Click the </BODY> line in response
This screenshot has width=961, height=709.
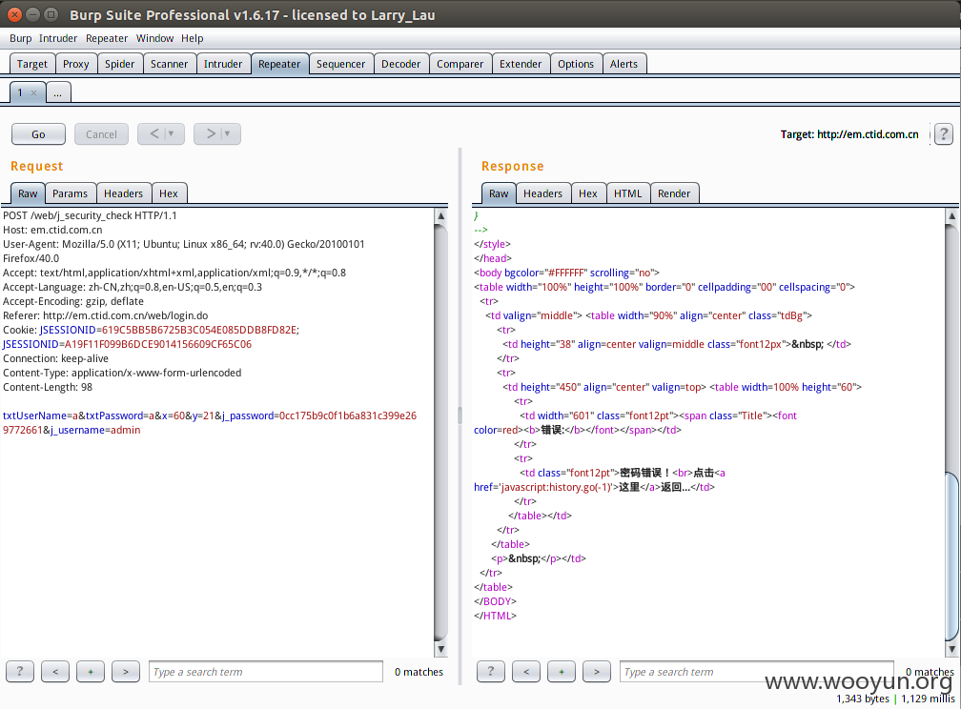[495, 601]
